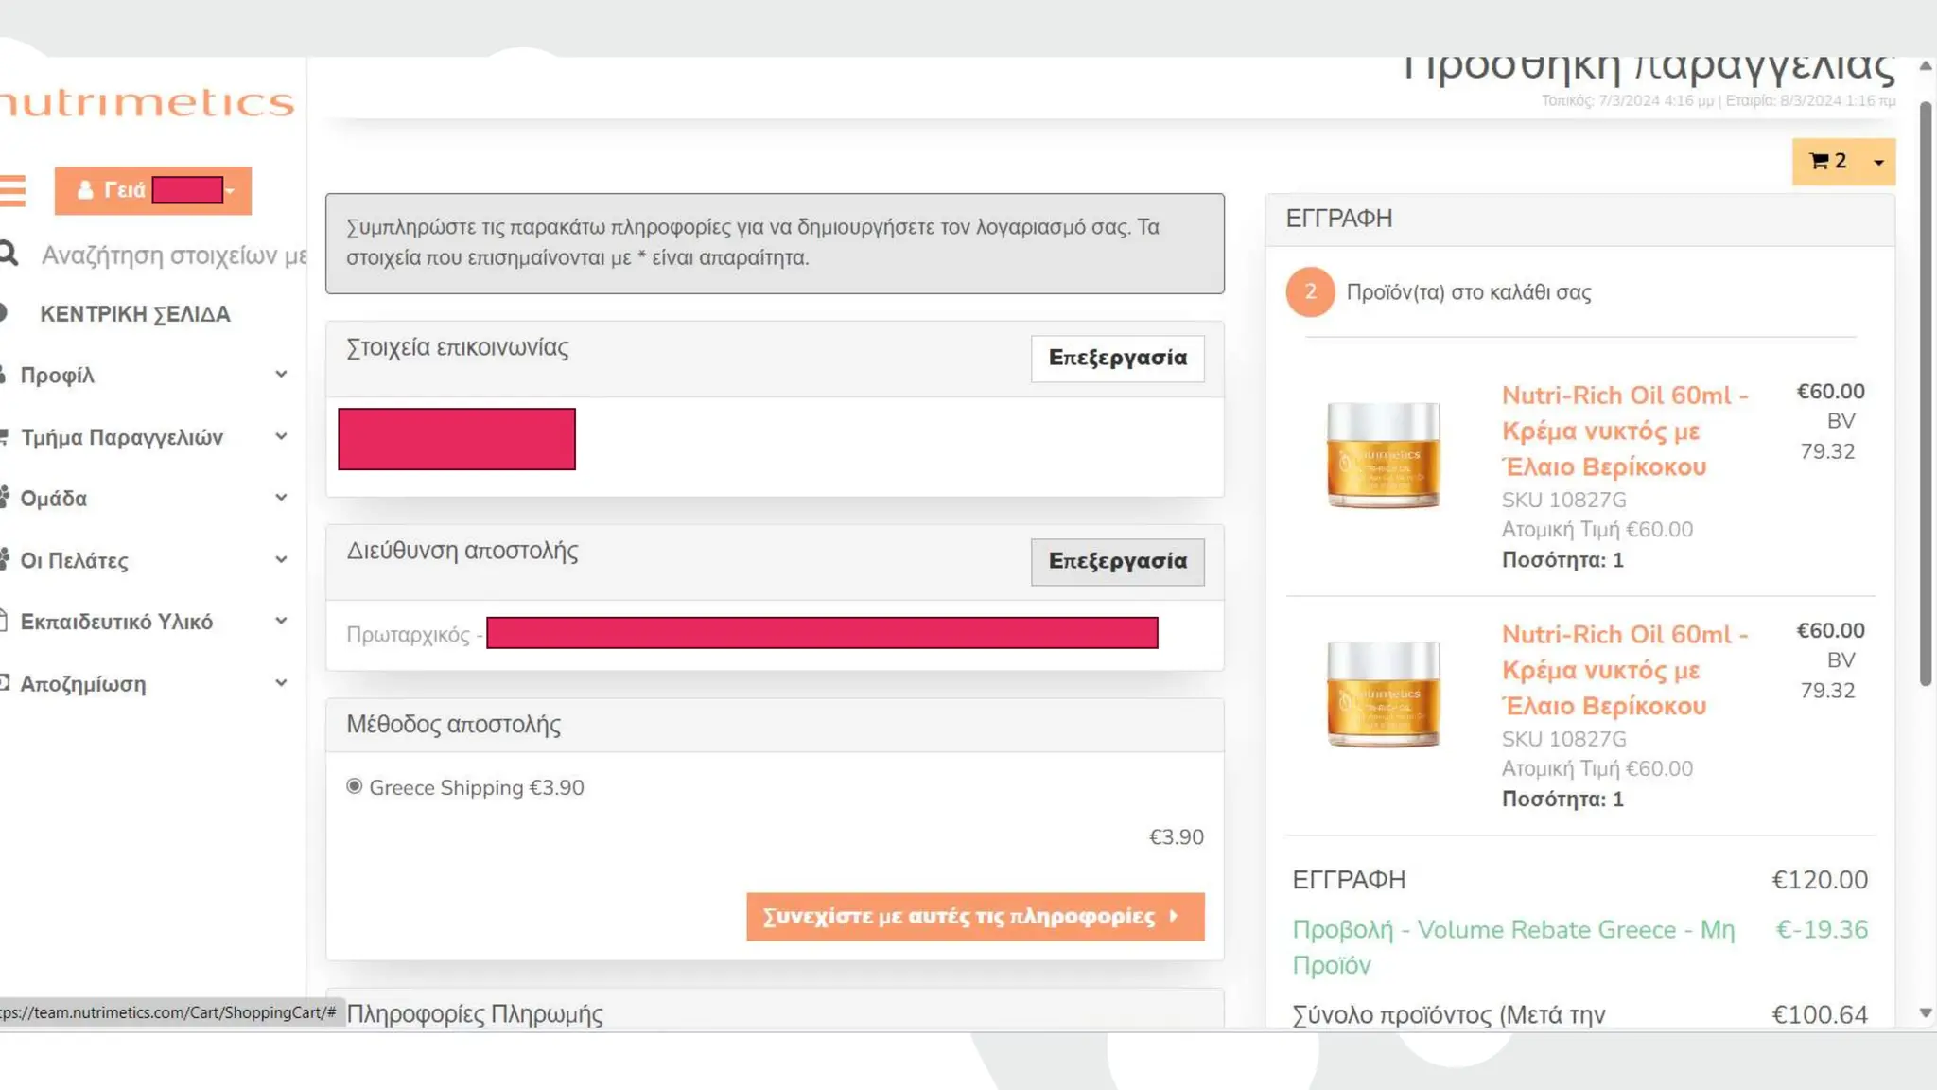Click the user icon beside Γειά

point(85,190)
